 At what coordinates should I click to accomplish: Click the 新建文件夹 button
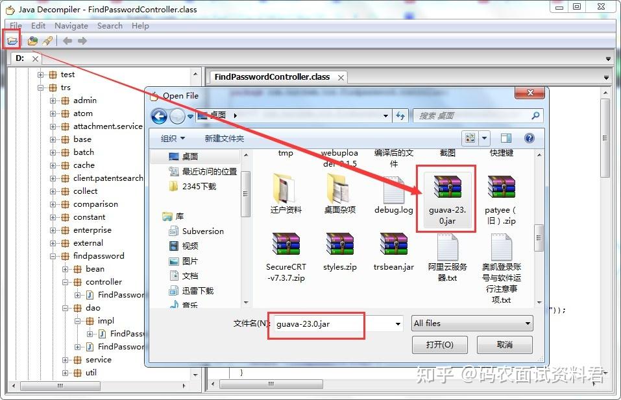(224, 138)
